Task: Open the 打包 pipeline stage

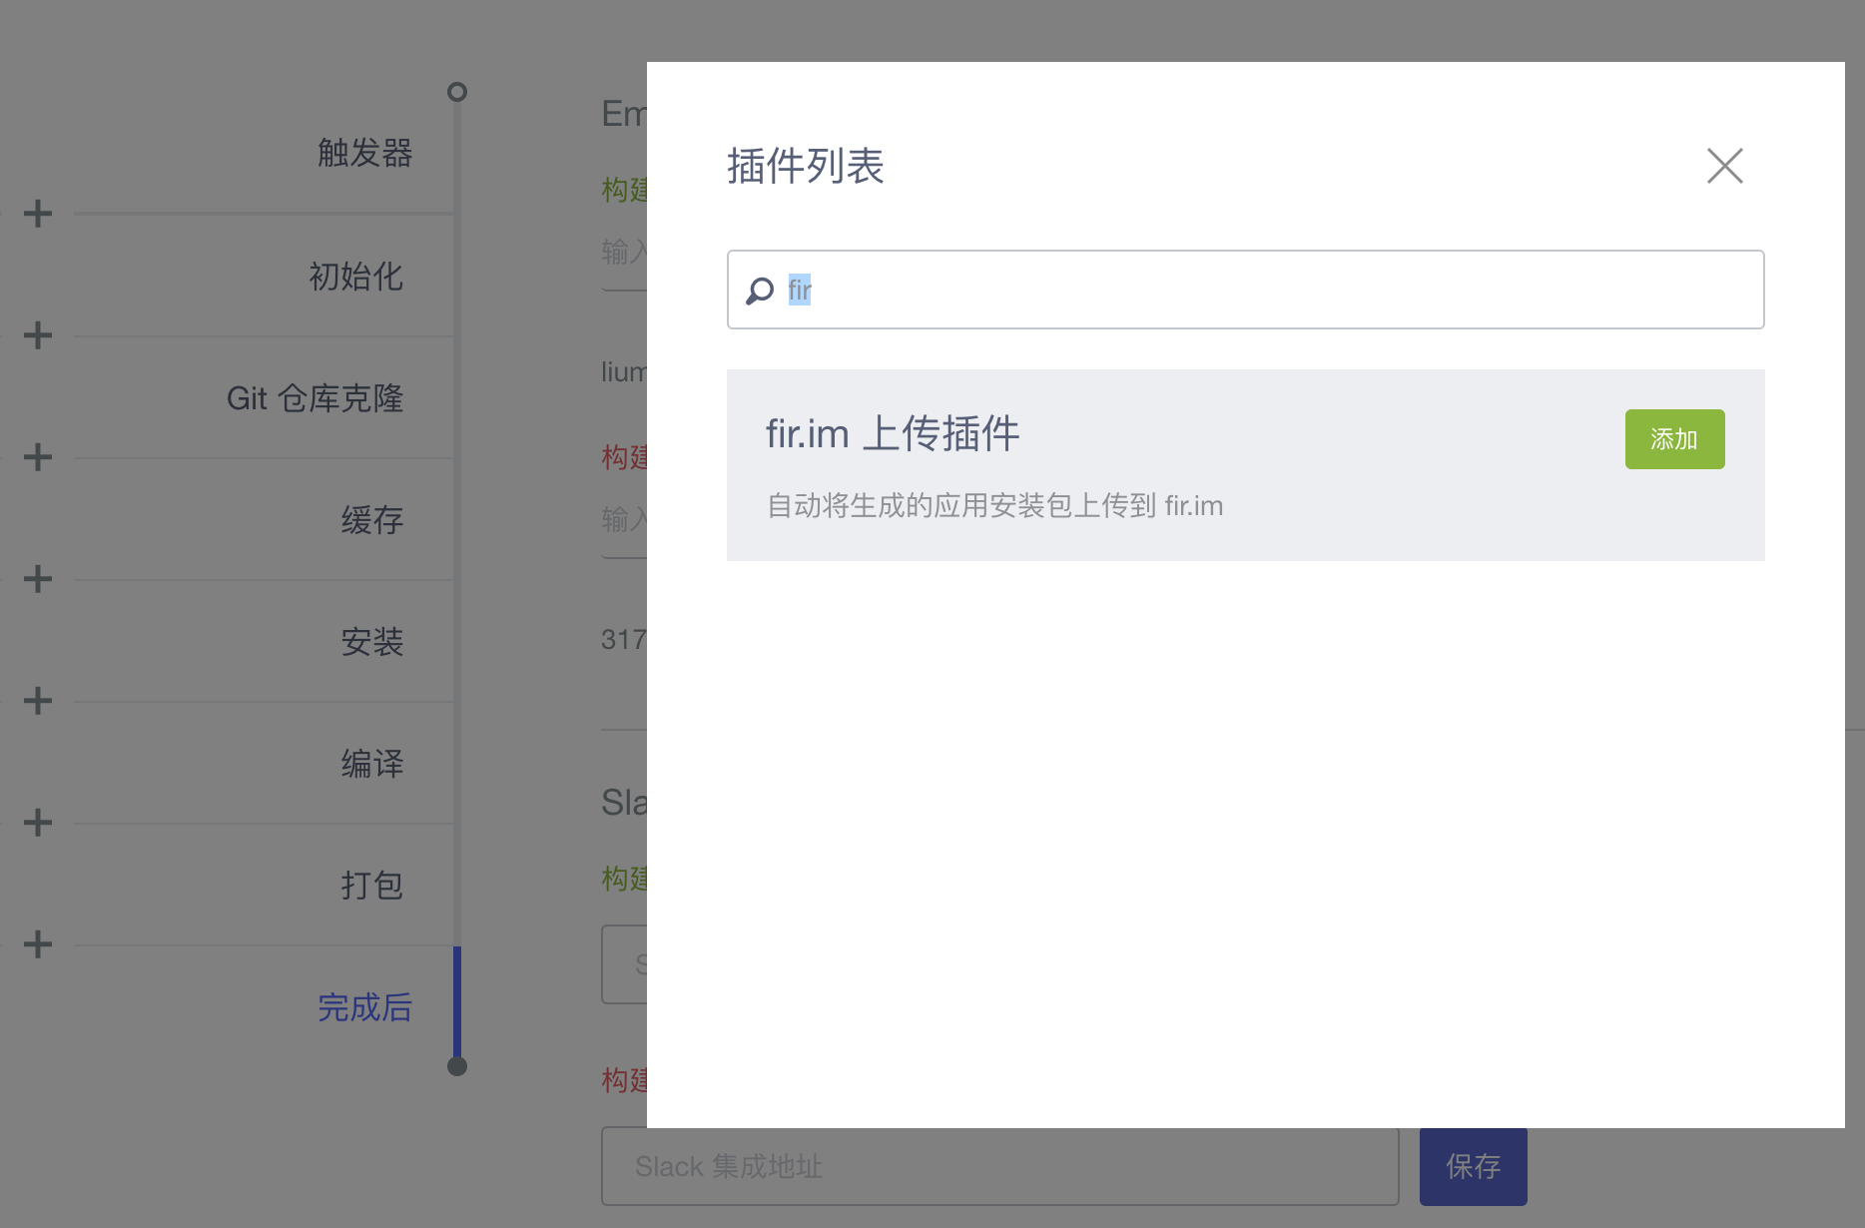Action: (372, 886)
